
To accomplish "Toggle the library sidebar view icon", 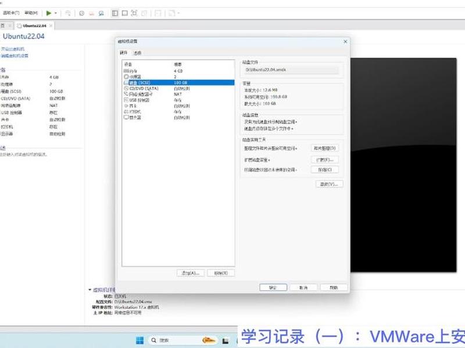I will pyautogui.click(x=115, y=13).
